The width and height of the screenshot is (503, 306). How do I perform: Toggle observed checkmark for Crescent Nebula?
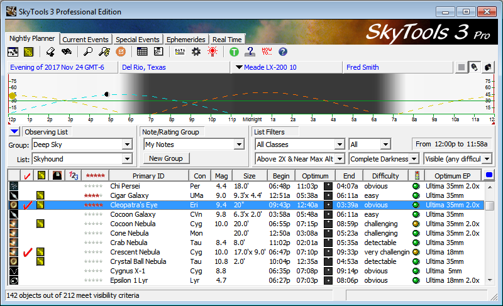(27, 252)
